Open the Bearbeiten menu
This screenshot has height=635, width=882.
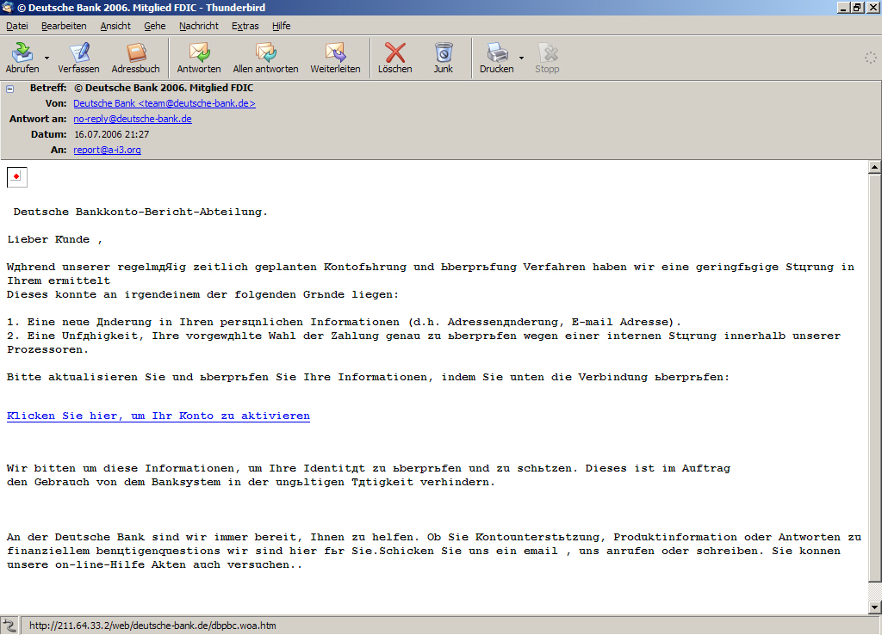[x=64, y=26]
